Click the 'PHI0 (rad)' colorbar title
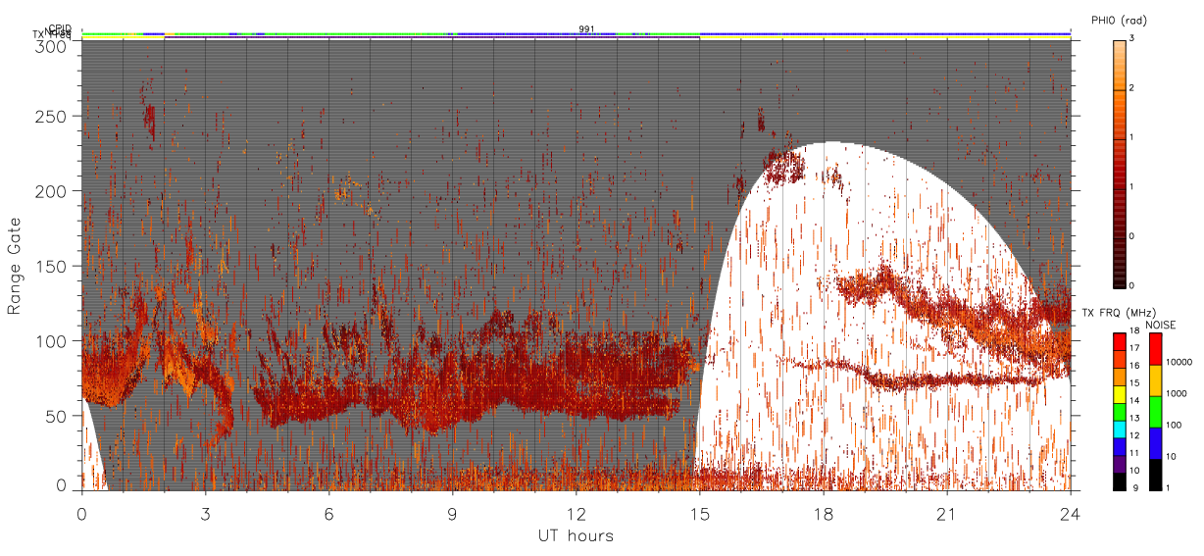 coord(1119,21)
